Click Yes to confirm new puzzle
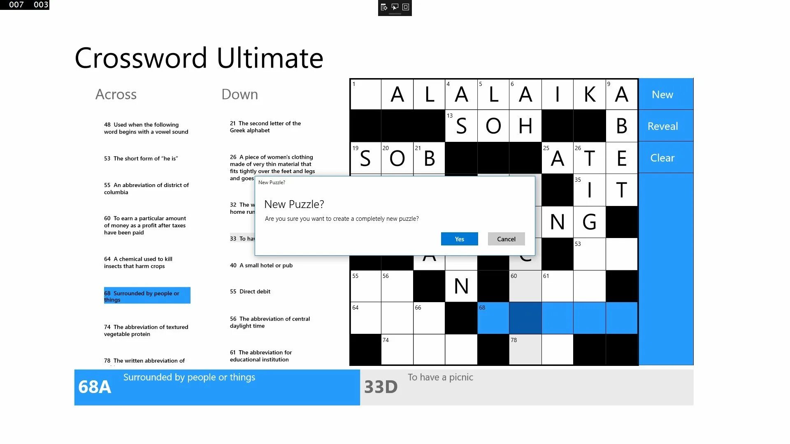The image size is (790, 444). click(459, 238)
